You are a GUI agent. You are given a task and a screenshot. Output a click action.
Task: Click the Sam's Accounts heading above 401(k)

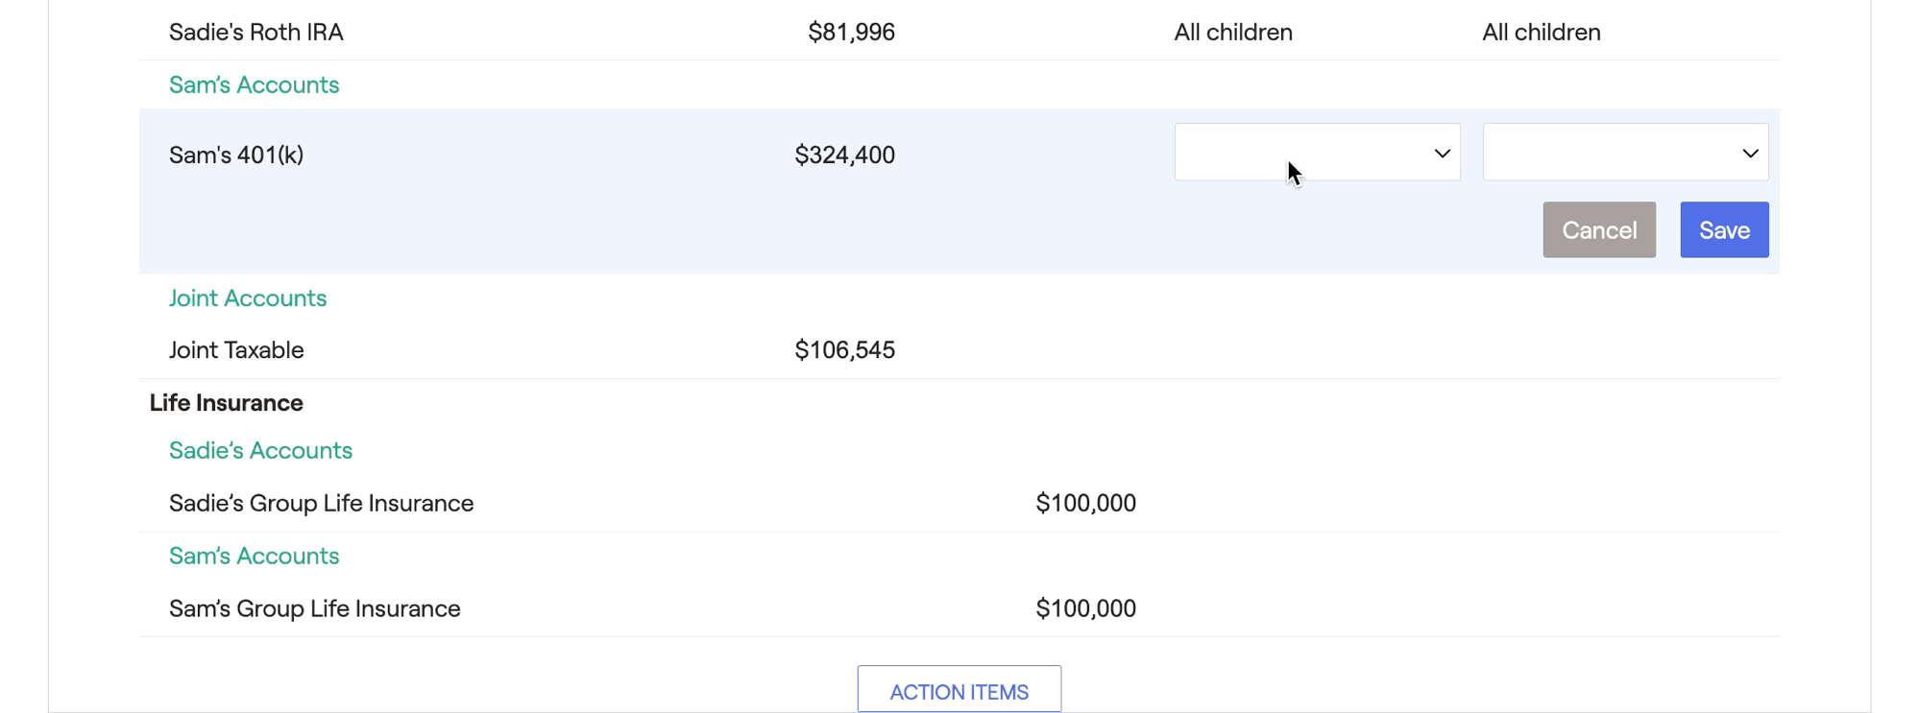[x=254, y=84]
